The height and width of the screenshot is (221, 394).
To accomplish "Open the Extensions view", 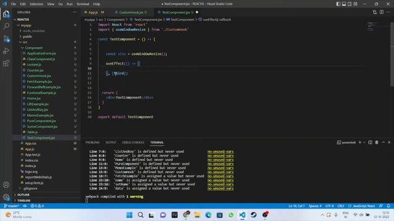I will [6, 63].
